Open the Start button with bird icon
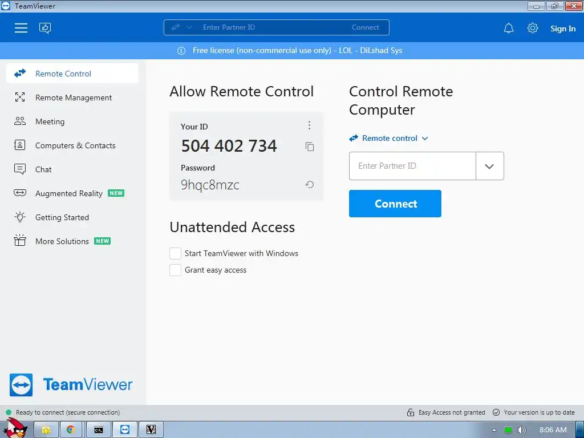Image resolution: width=584 pixels, height=438 pixels. pos(17,428)
